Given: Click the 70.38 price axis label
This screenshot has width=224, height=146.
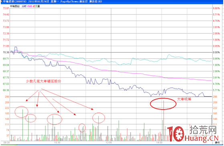Looking at the screenshot, I should [x=6, y=52].
